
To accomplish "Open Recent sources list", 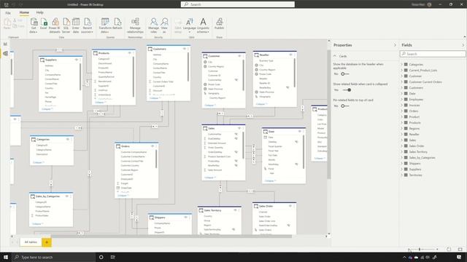I will pyautogui.click(x=88, y=25).
